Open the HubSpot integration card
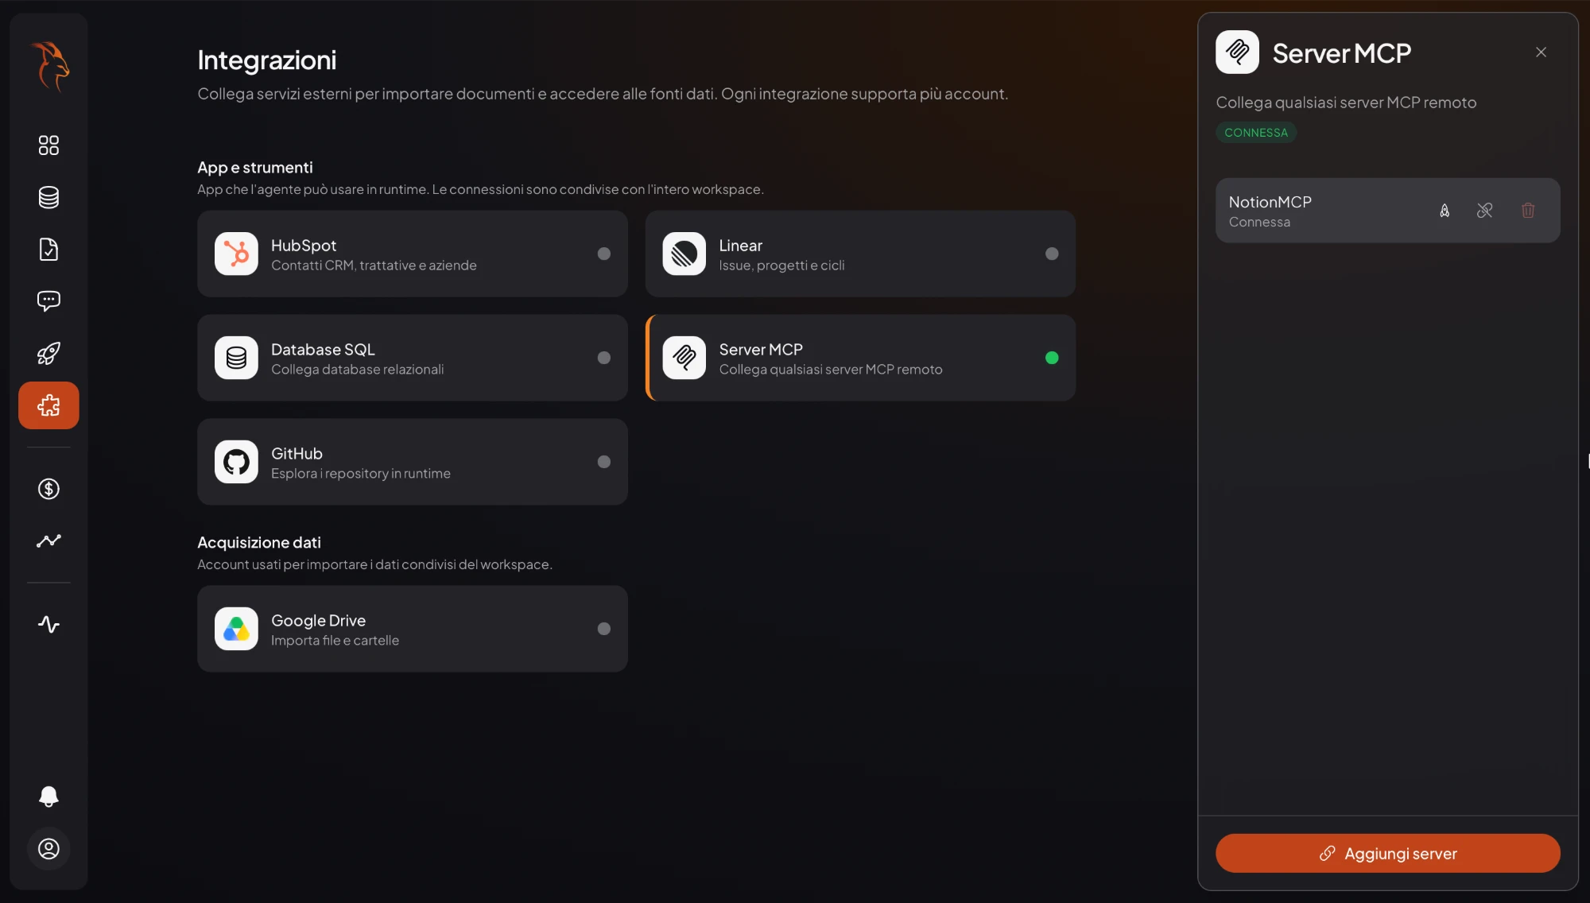1590x903 pixels. (x=413, y=254)
